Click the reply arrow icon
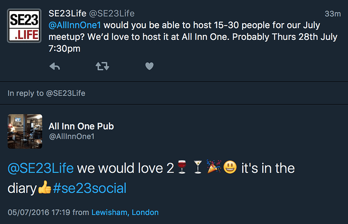 54,66
